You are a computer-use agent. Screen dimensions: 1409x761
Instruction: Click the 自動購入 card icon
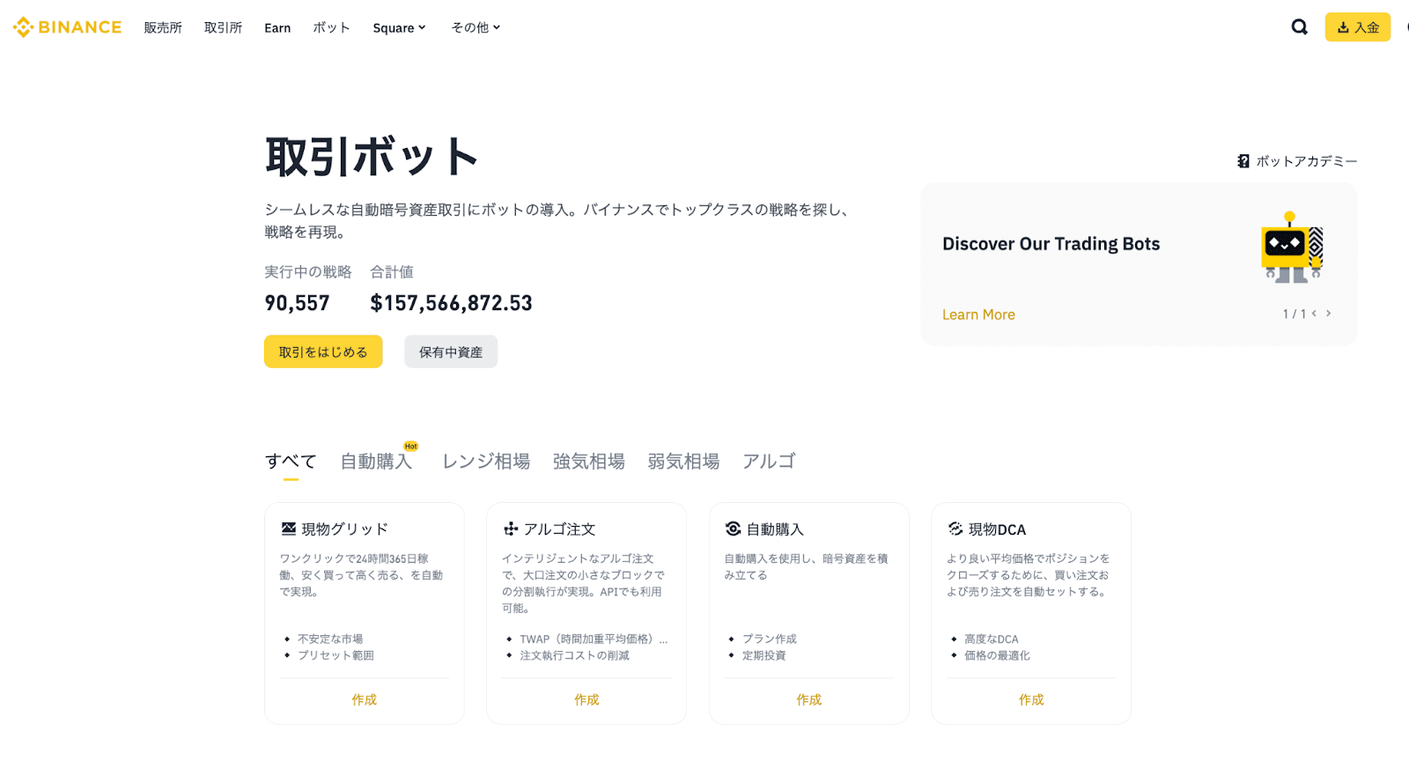733,528
